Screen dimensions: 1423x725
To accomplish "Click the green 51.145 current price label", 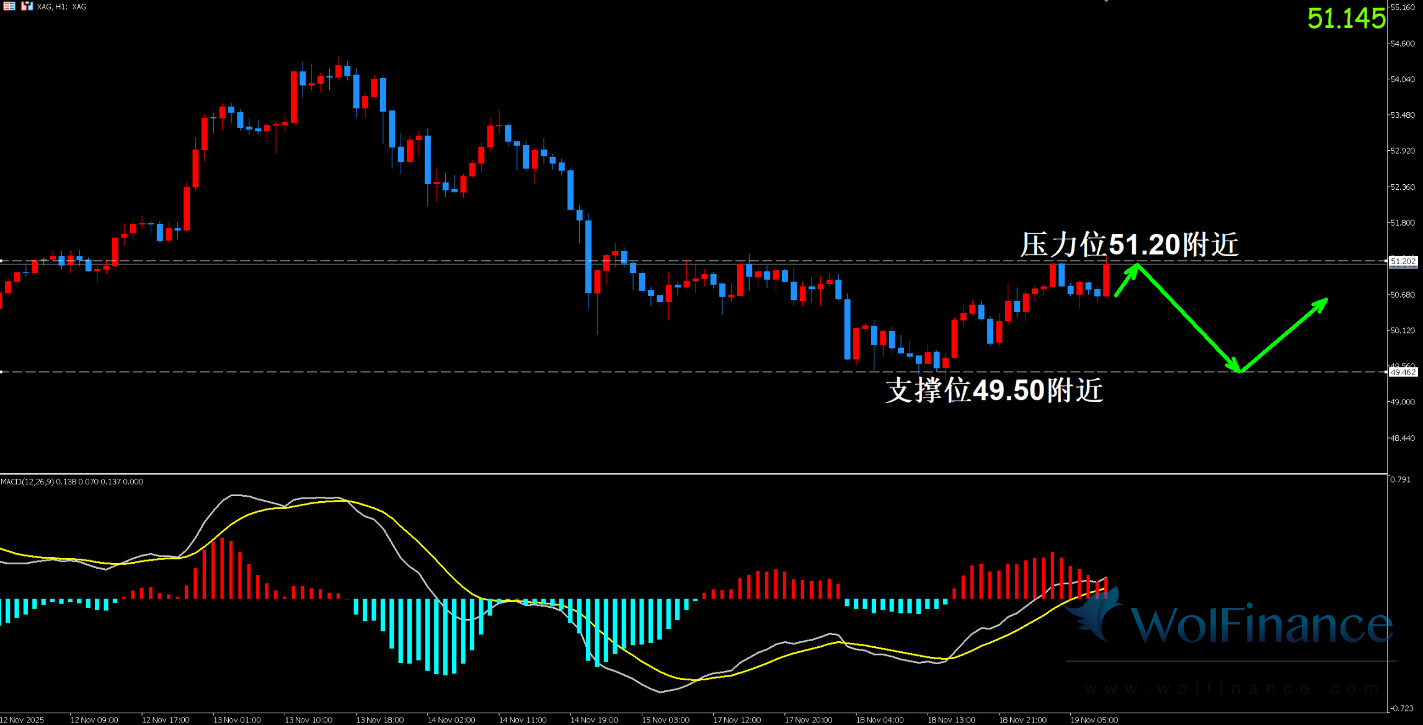I will 1345,19.
